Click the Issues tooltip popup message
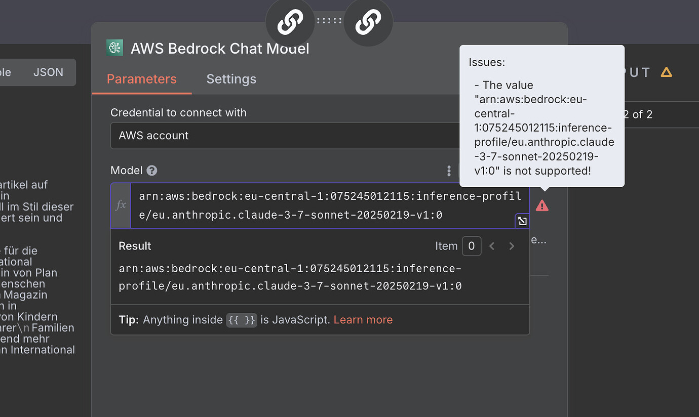This screenshot has width=699, height=417. (541, 115)
